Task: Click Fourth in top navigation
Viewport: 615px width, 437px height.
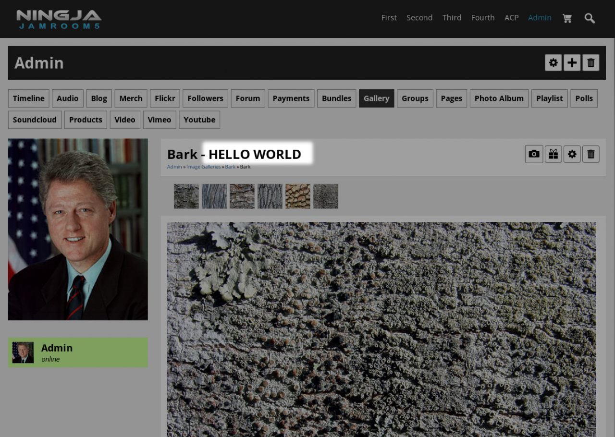Action: click(483, 18)
